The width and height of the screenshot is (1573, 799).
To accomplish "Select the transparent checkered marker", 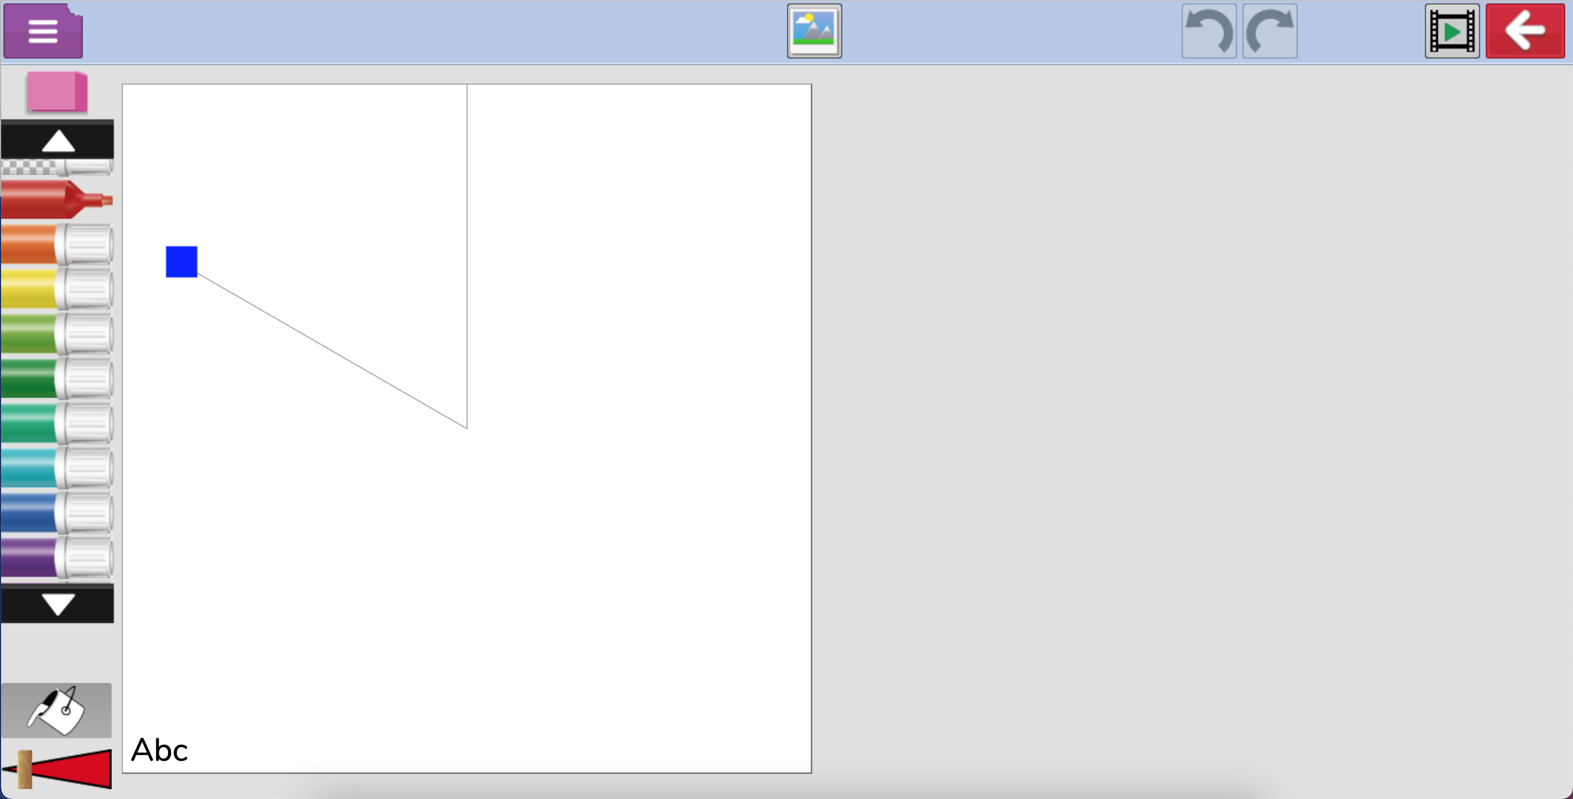I will click(x=57, y=167).
